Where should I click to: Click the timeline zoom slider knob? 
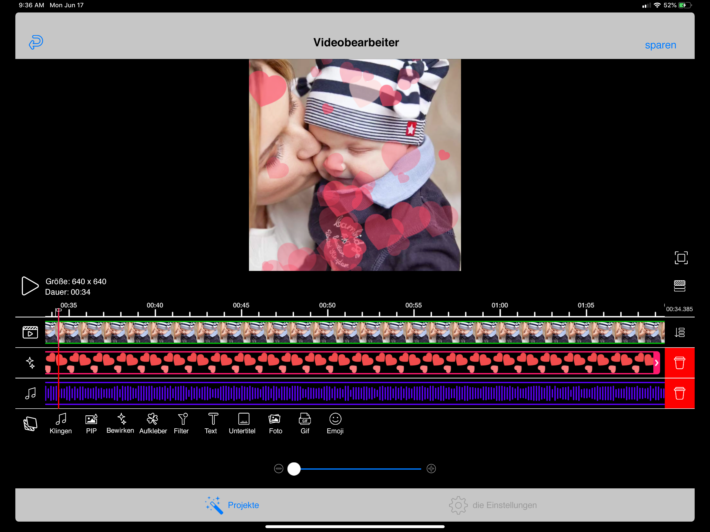click(x=294, y=469)
